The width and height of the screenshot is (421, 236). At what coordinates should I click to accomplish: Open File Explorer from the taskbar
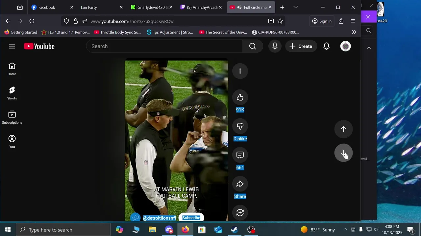152,230
